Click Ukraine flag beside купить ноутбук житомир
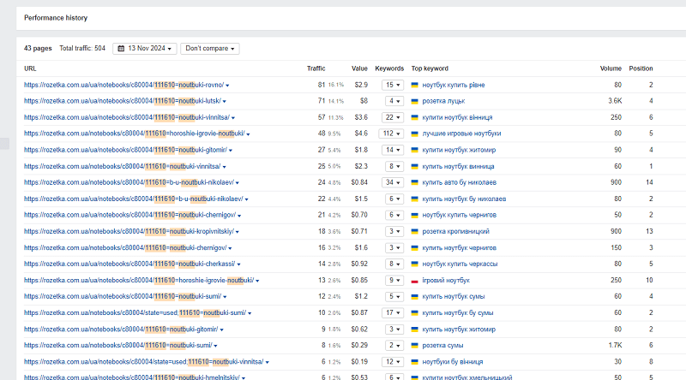Image resolution: width=686 pixels, height=380 pixels. [415, 330]
